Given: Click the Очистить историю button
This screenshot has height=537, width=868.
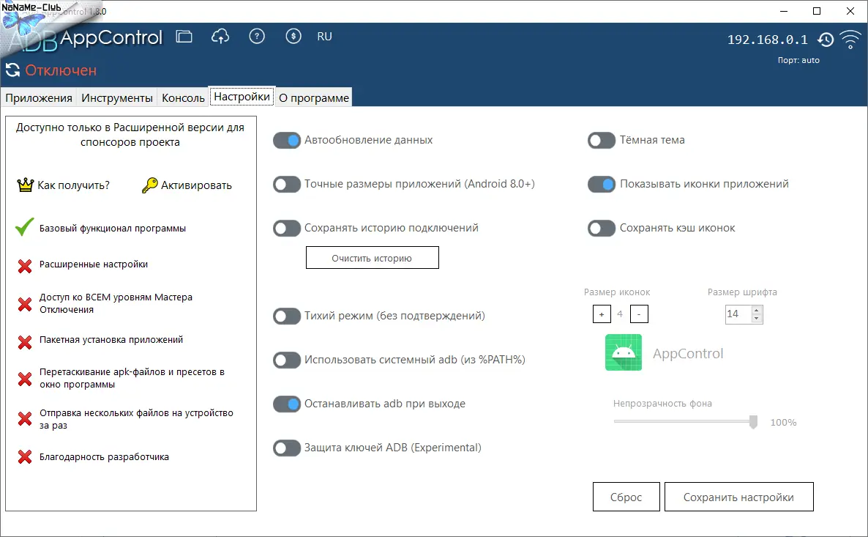Looking at the screenshot, I should pos(372,258).
